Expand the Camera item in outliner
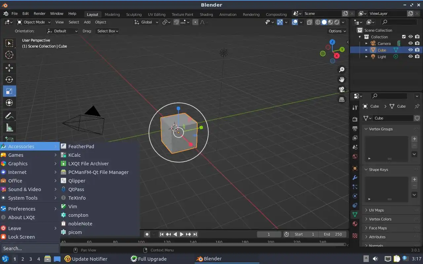 366,43
